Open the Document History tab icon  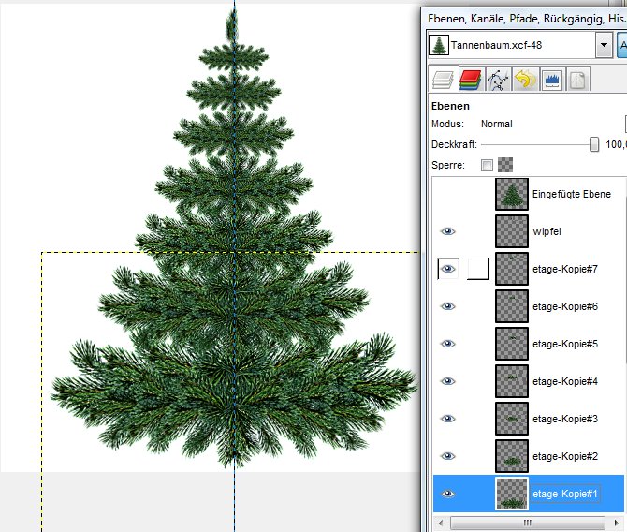pos(577,81)
